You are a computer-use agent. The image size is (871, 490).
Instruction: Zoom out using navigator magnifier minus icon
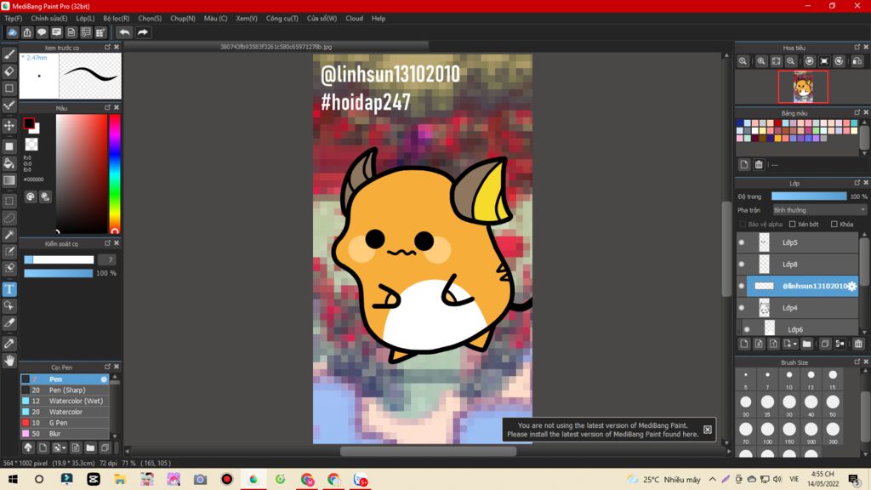pos(790,61)
